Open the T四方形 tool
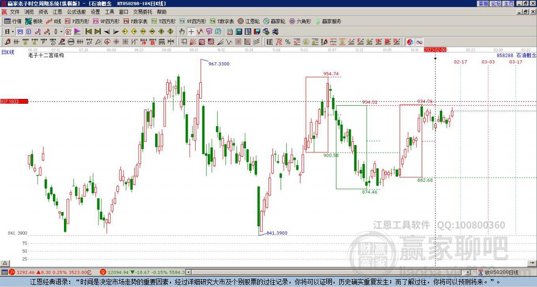537x287 pixels. [x=164, y=21]
